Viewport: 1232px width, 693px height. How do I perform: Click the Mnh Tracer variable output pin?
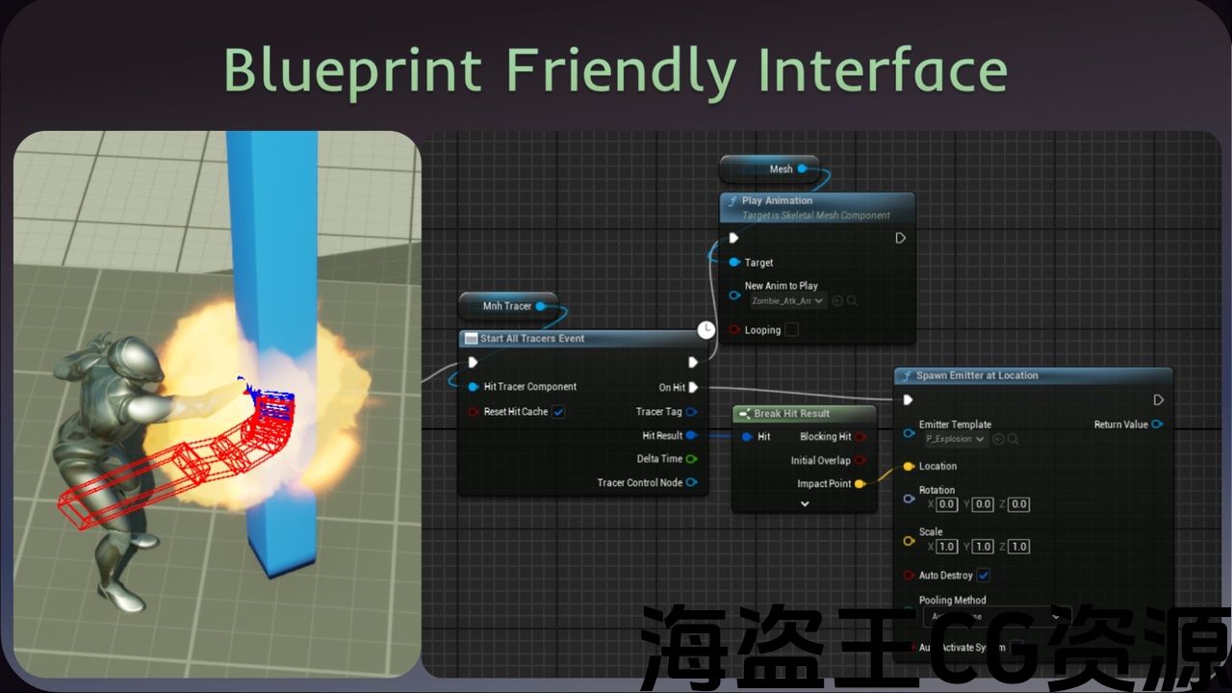540,306
